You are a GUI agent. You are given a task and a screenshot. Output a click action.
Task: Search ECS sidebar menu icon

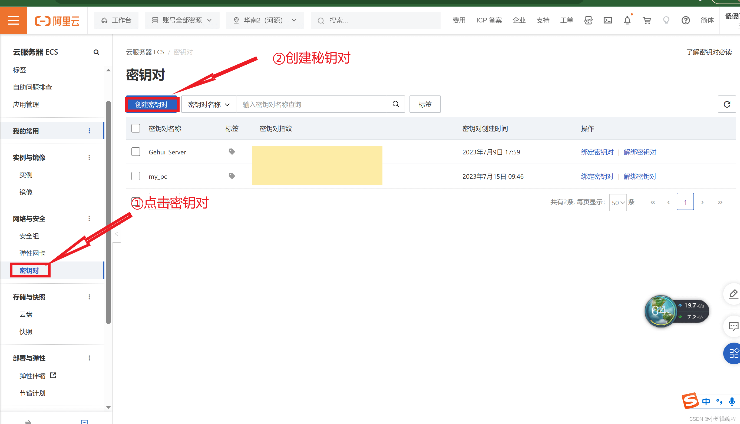[x=96, y=52]
